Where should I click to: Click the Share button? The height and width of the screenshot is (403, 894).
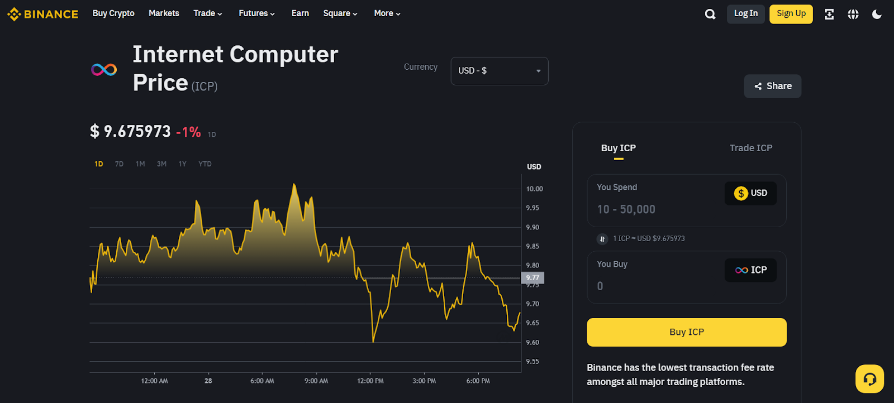tap(773, 86)
